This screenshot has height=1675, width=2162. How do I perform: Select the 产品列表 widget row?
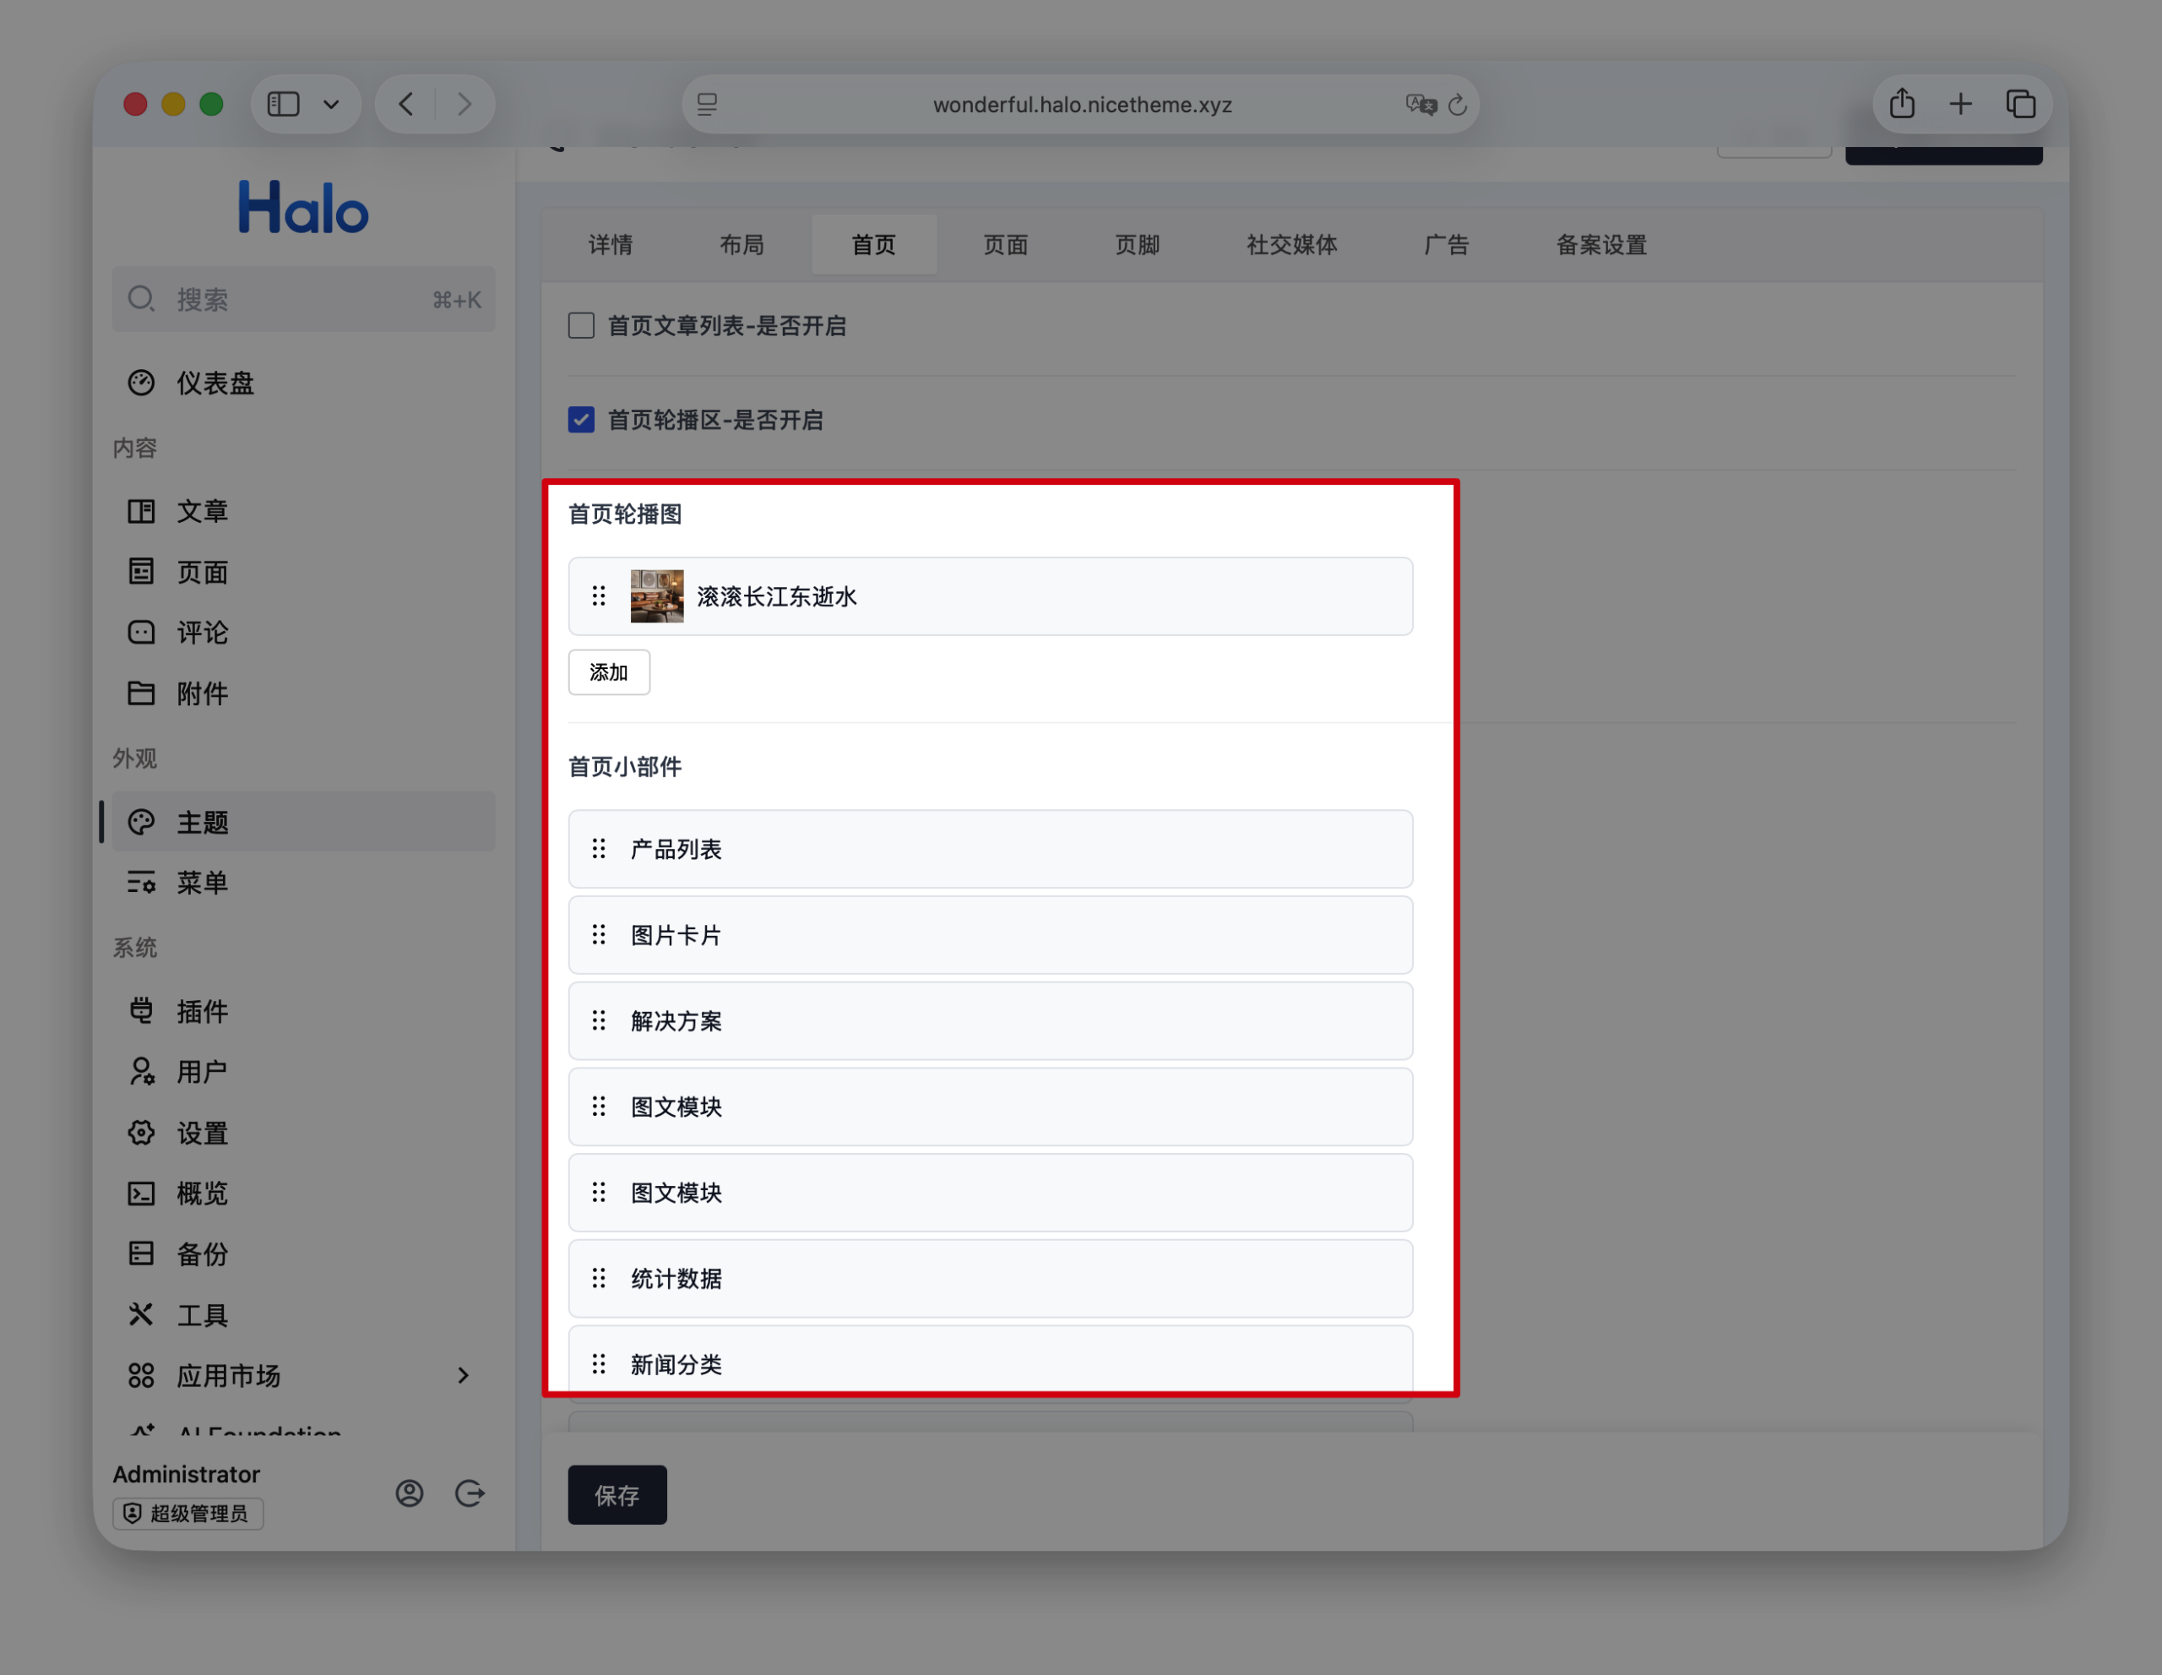[991, 848]
